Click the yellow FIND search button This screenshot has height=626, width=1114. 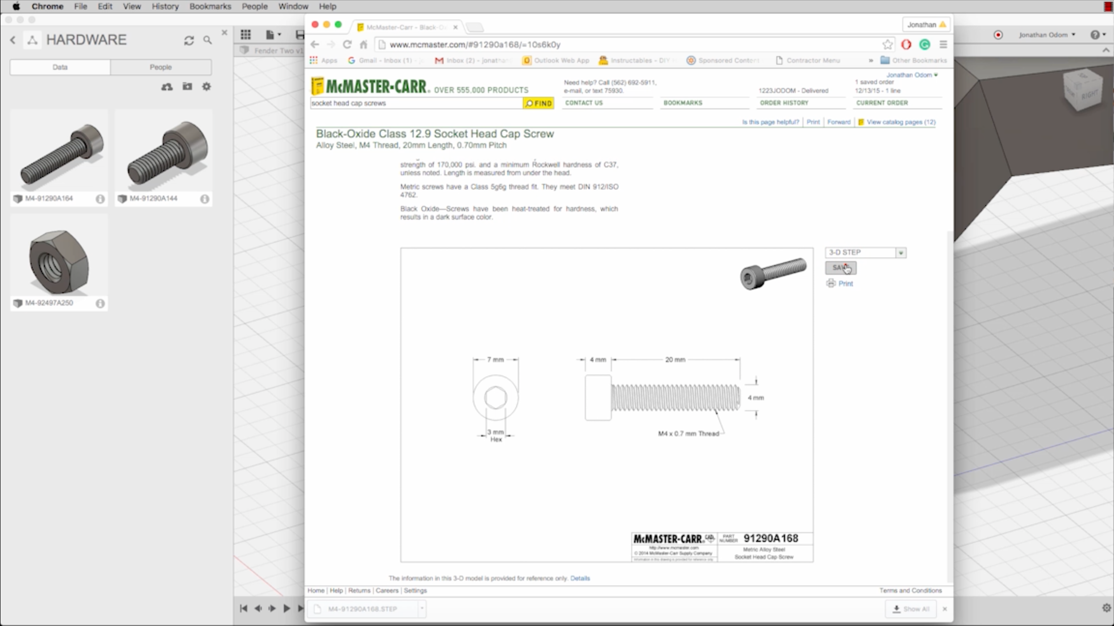coord(538,103)
